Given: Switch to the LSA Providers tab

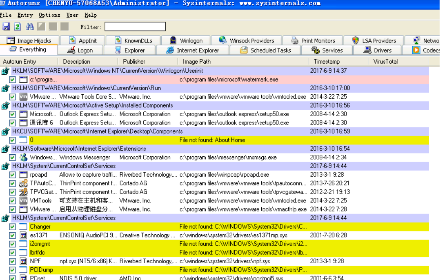Looking at the screenshot, I should click(x=374, y=41).
